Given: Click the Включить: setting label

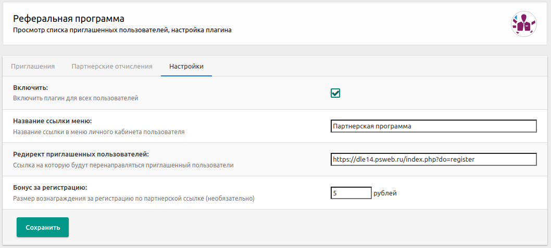Looking at the screenshot, I should pos(34,88).
